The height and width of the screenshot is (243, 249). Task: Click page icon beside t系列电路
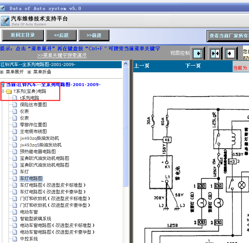pos(15,98)
